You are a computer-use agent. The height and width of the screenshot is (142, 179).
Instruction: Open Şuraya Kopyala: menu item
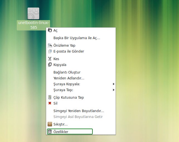coord(81,84)
